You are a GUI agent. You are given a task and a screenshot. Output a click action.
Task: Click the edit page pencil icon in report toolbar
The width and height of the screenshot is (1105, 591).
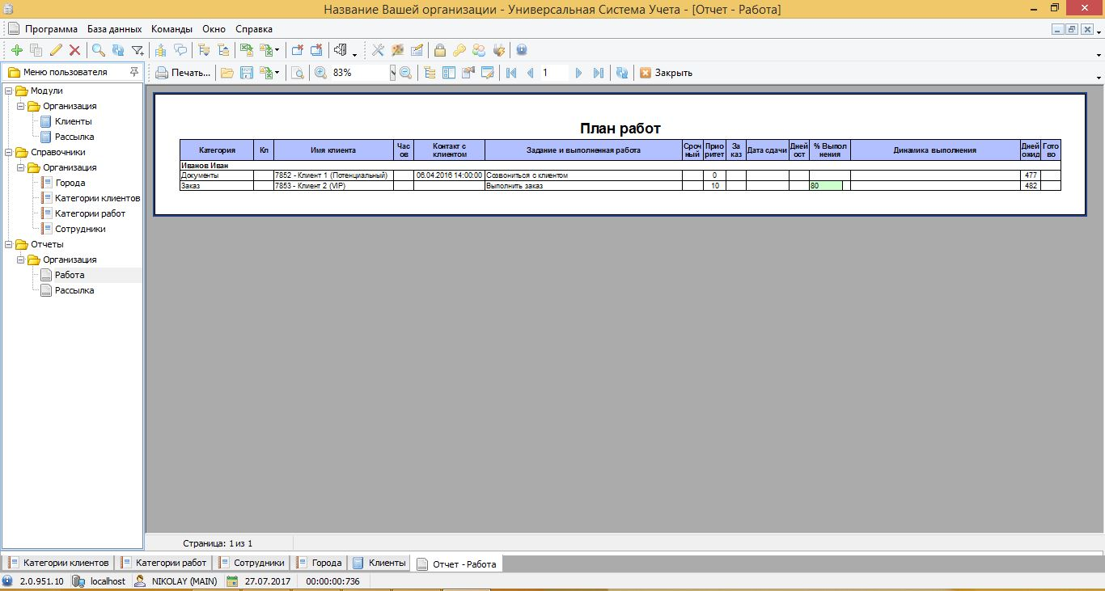[488, 73]
